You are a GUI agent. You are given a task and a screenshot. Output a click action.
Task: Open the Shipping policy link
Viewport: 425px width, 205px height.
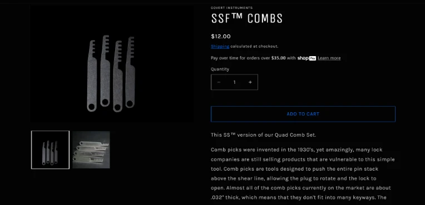point(220,46)
